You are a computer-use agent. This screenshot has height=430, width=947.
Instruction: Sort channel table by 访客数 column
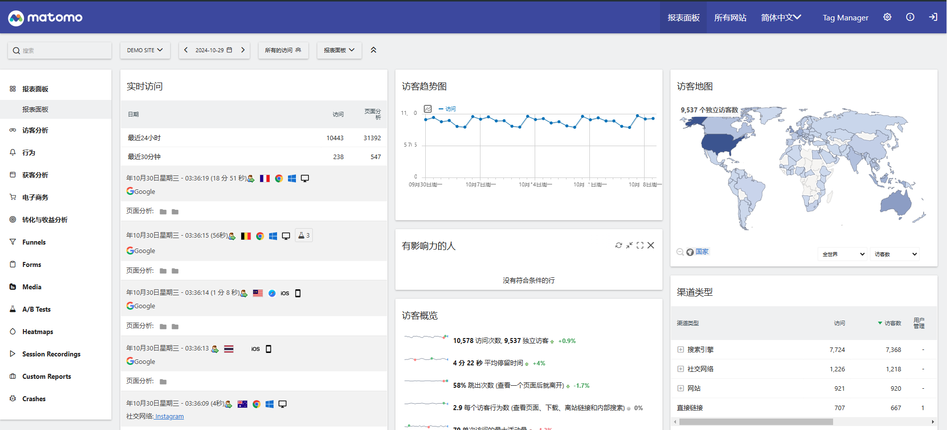tap(892, 323)
